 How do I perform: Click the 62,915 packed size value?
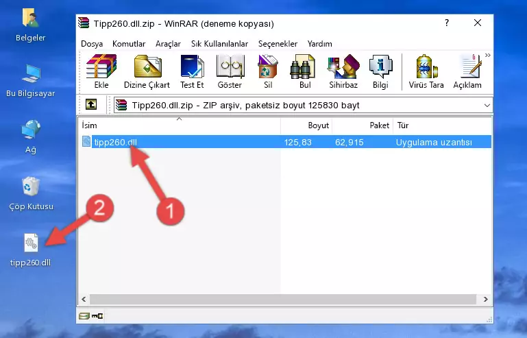(x=350, y=143)
